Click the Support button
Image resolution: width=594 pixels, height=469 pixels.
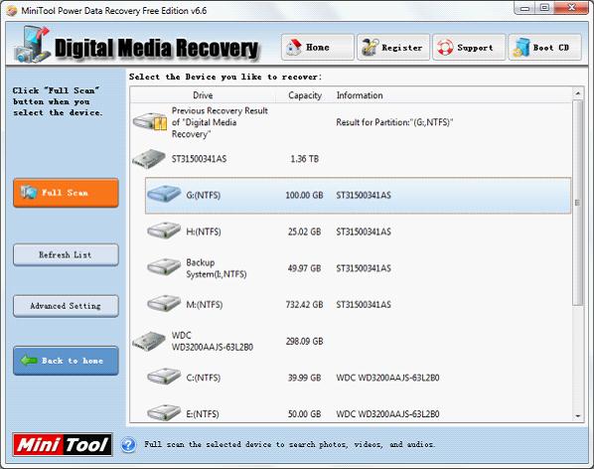click(x=469, y=48)
